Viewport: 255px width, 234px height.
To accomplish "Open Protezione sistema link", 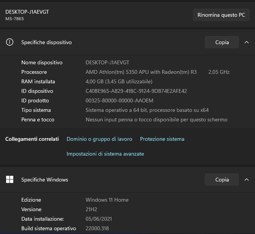I will 162,139.
